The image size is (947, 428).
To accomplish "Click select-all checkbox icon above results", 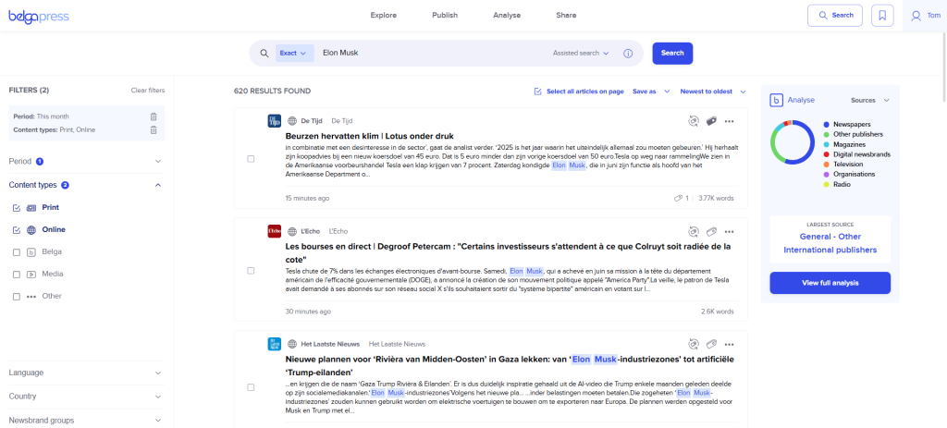I will [x=538, y=92].
